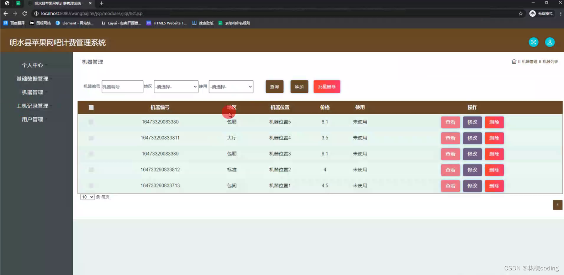Click 批量删除 bulk delete button
Image resolution: width=564 pixels, height=275 pixels.
click(x=327, y=86)
